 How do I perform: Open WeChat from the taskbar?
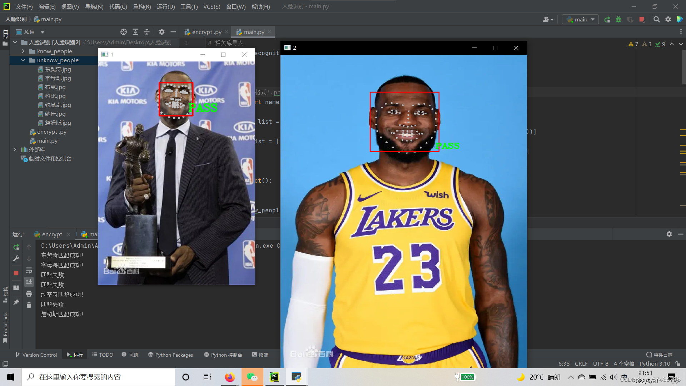pos(252,377)
